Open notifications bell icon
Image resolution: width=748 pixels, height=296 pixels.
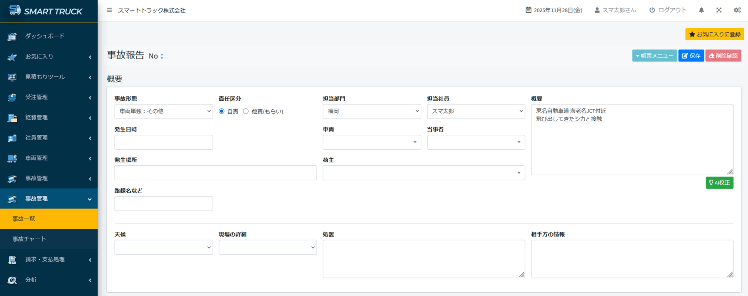pos(701,10)
